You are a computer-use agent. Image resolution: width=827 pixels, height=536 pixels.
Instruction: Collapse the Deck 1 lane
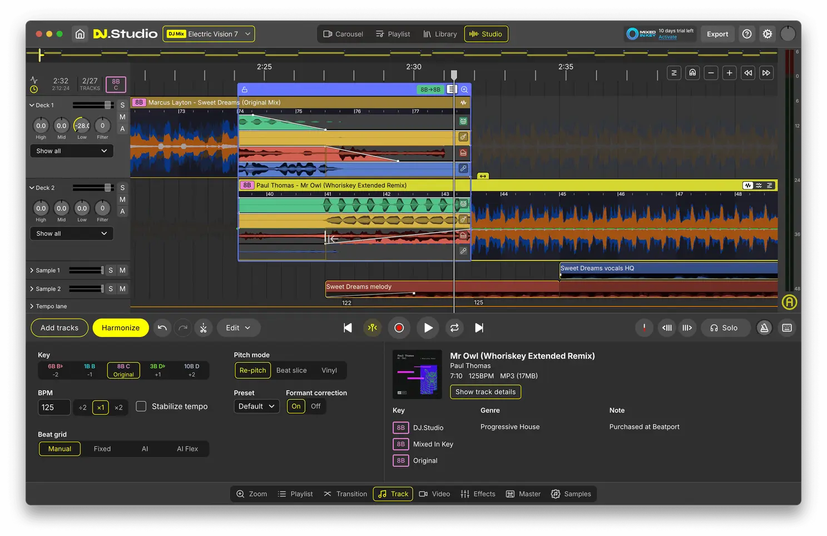coord(32,105)
